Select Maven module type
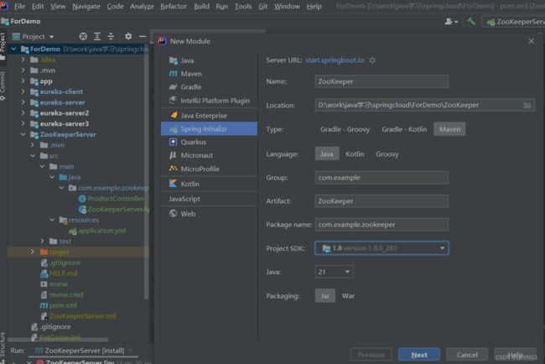545x364 pixels. coord(209,74)
